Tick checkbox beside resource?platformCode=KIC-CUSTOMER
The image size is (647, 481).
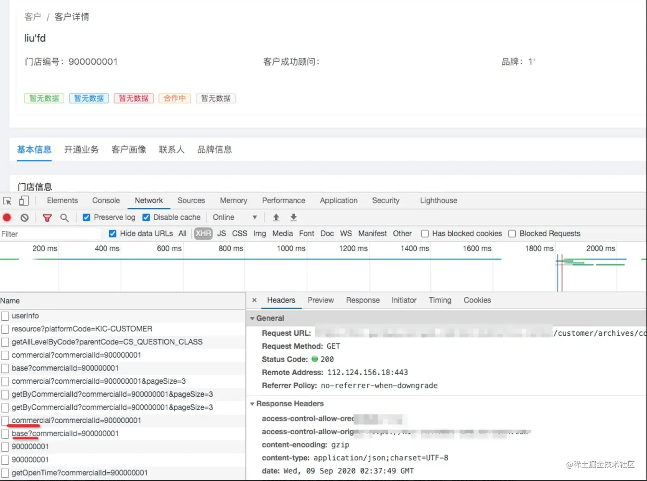[5, 329]
